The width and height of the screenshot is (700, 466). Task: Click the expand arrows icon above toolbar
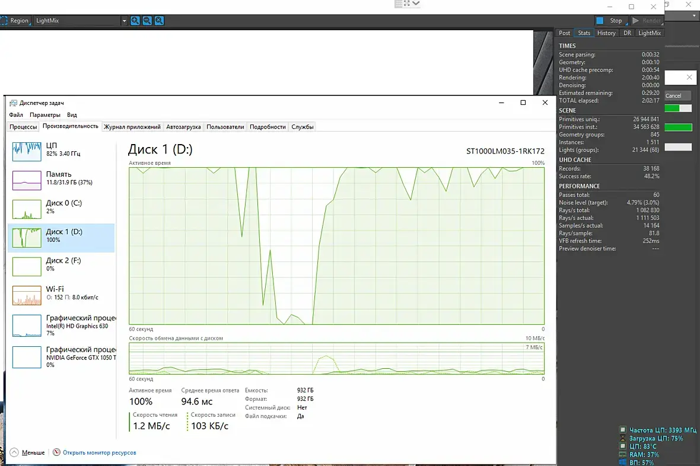point(407,3)
